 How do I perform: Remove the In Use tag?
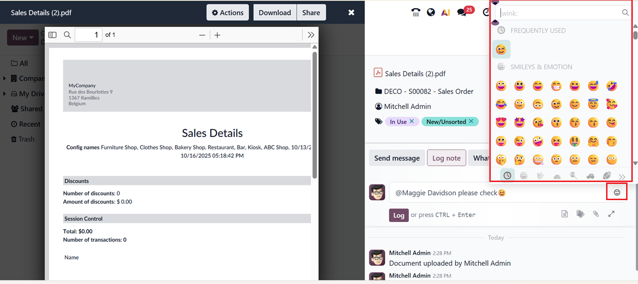[x=412, y=122]
